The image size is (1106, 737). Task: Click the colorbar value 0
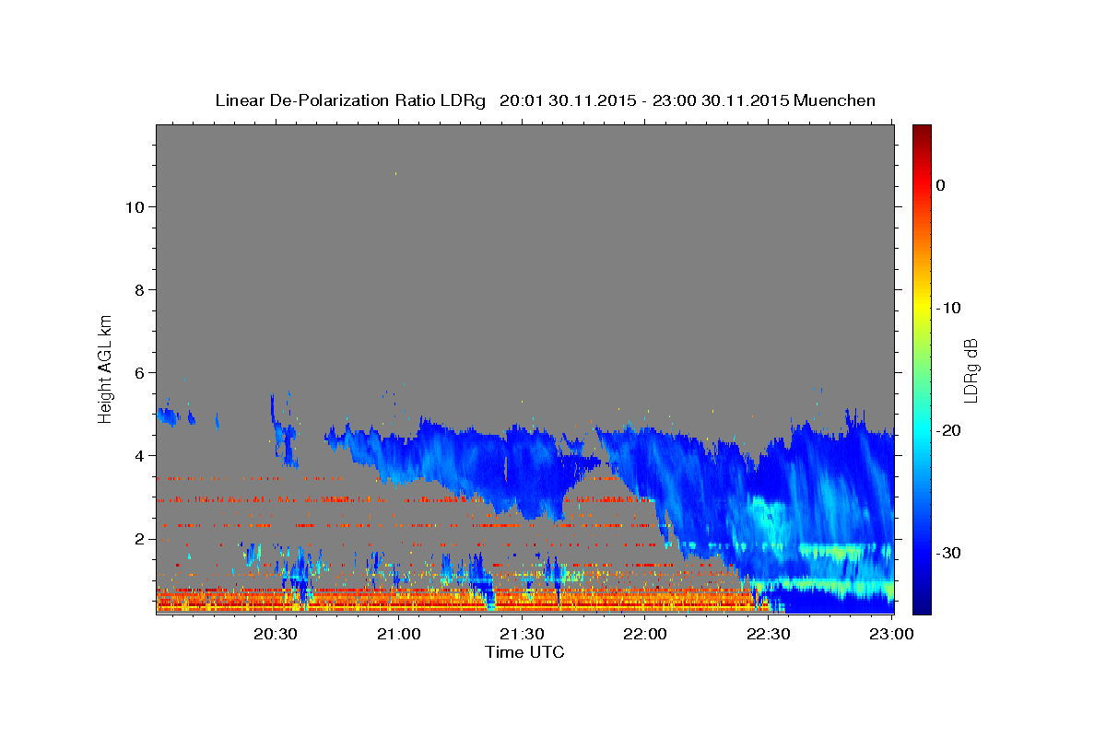[x=940, y=185]
